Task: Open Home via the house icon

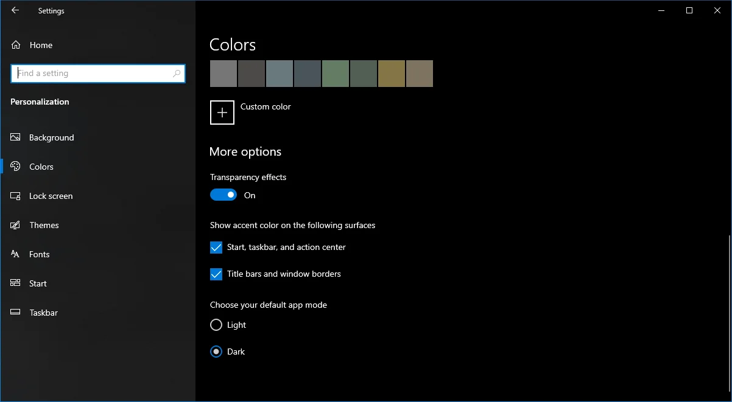Action: pyautogui.click(x=16, y=45)
